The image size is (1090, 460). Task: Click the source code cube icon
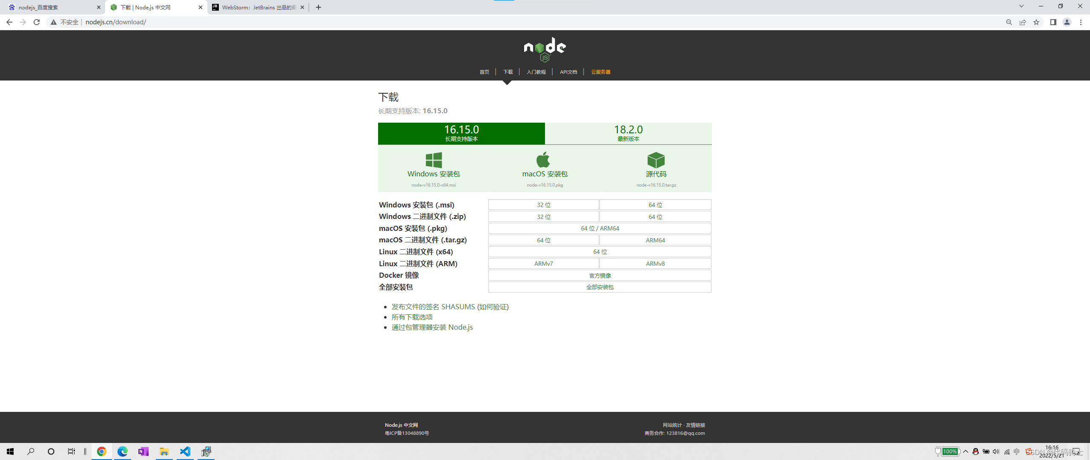pyautogui.click(x=656, y=160)
